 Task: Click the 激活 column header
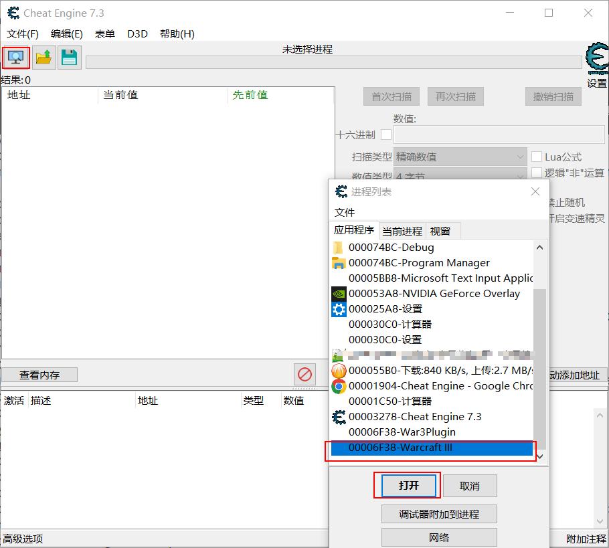click(x=14, y=401)
